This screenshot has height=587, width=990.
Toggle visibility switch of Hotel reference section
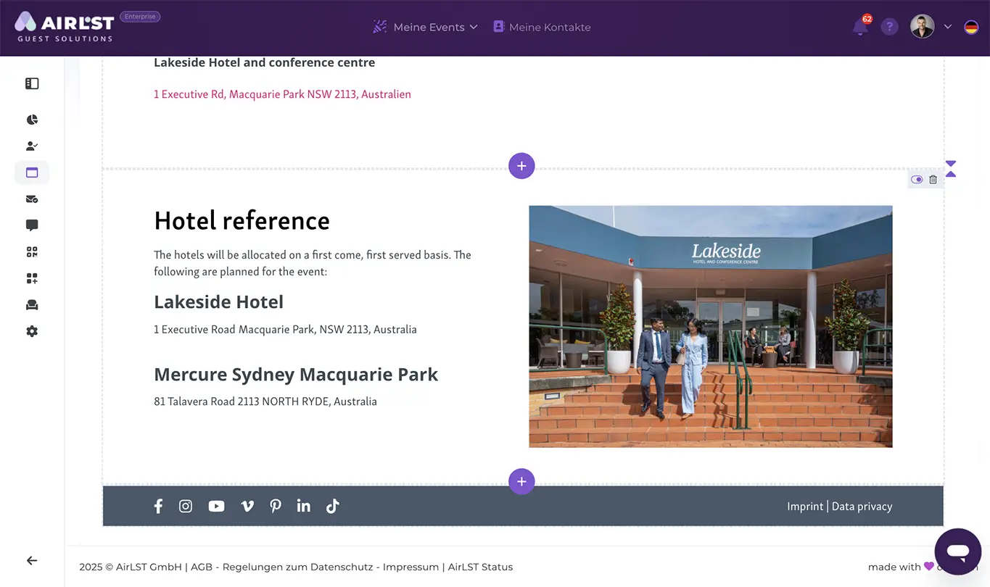917,180
